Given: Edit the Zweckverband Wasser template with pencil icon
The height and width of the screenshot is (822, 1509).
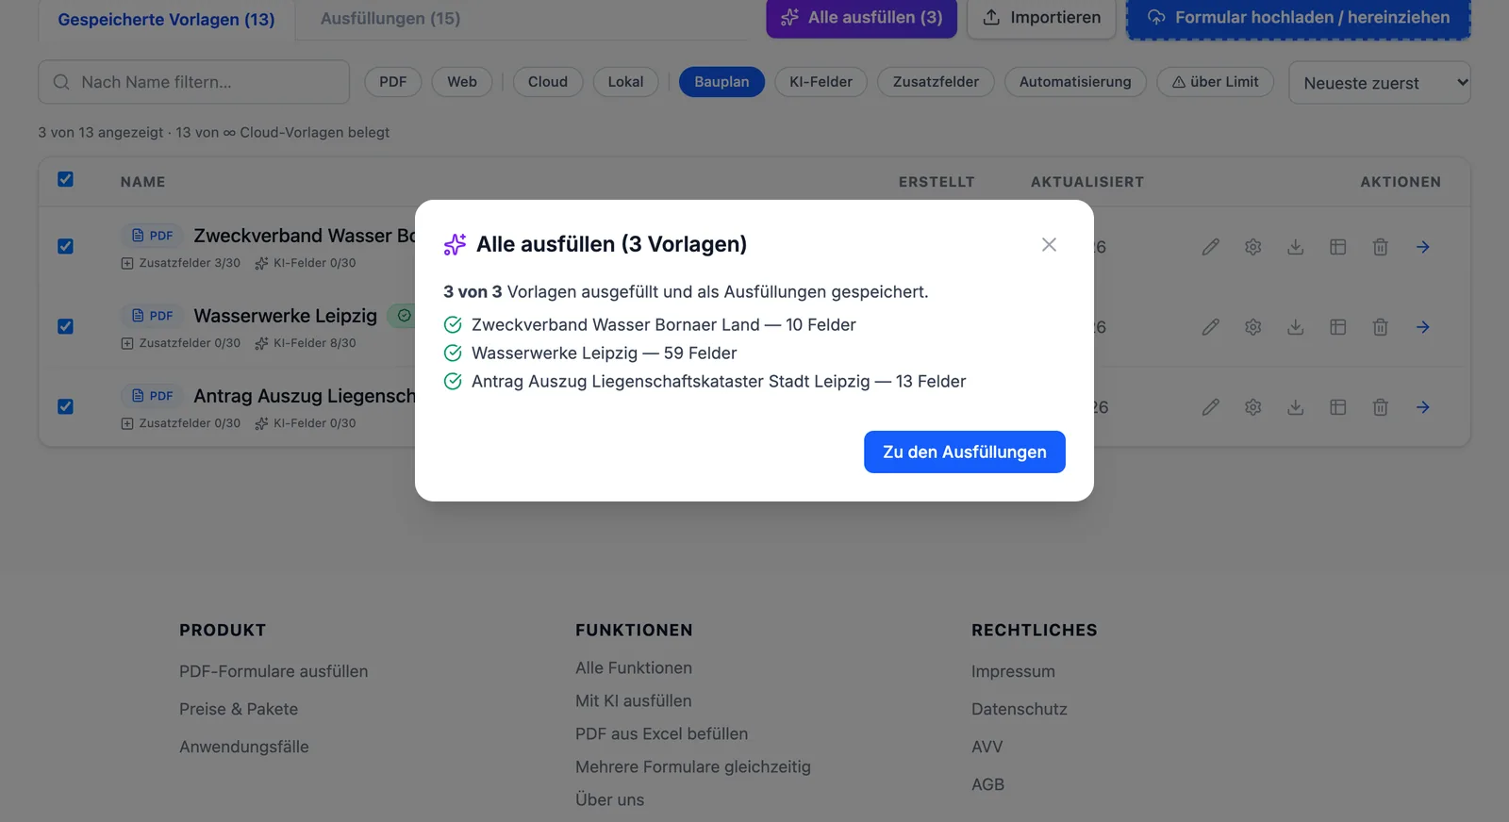Looking at the screenshot, I should [1211, 247].
